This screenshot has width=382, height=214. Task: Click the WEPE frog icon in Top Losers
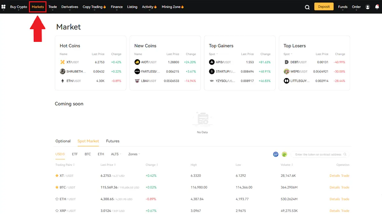[286, 72]
